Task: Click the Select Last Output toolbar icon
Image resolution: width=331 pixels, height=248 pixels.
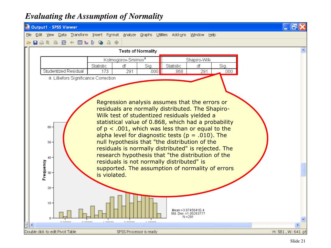Action: pyautogui.click(x=109, y=43)
